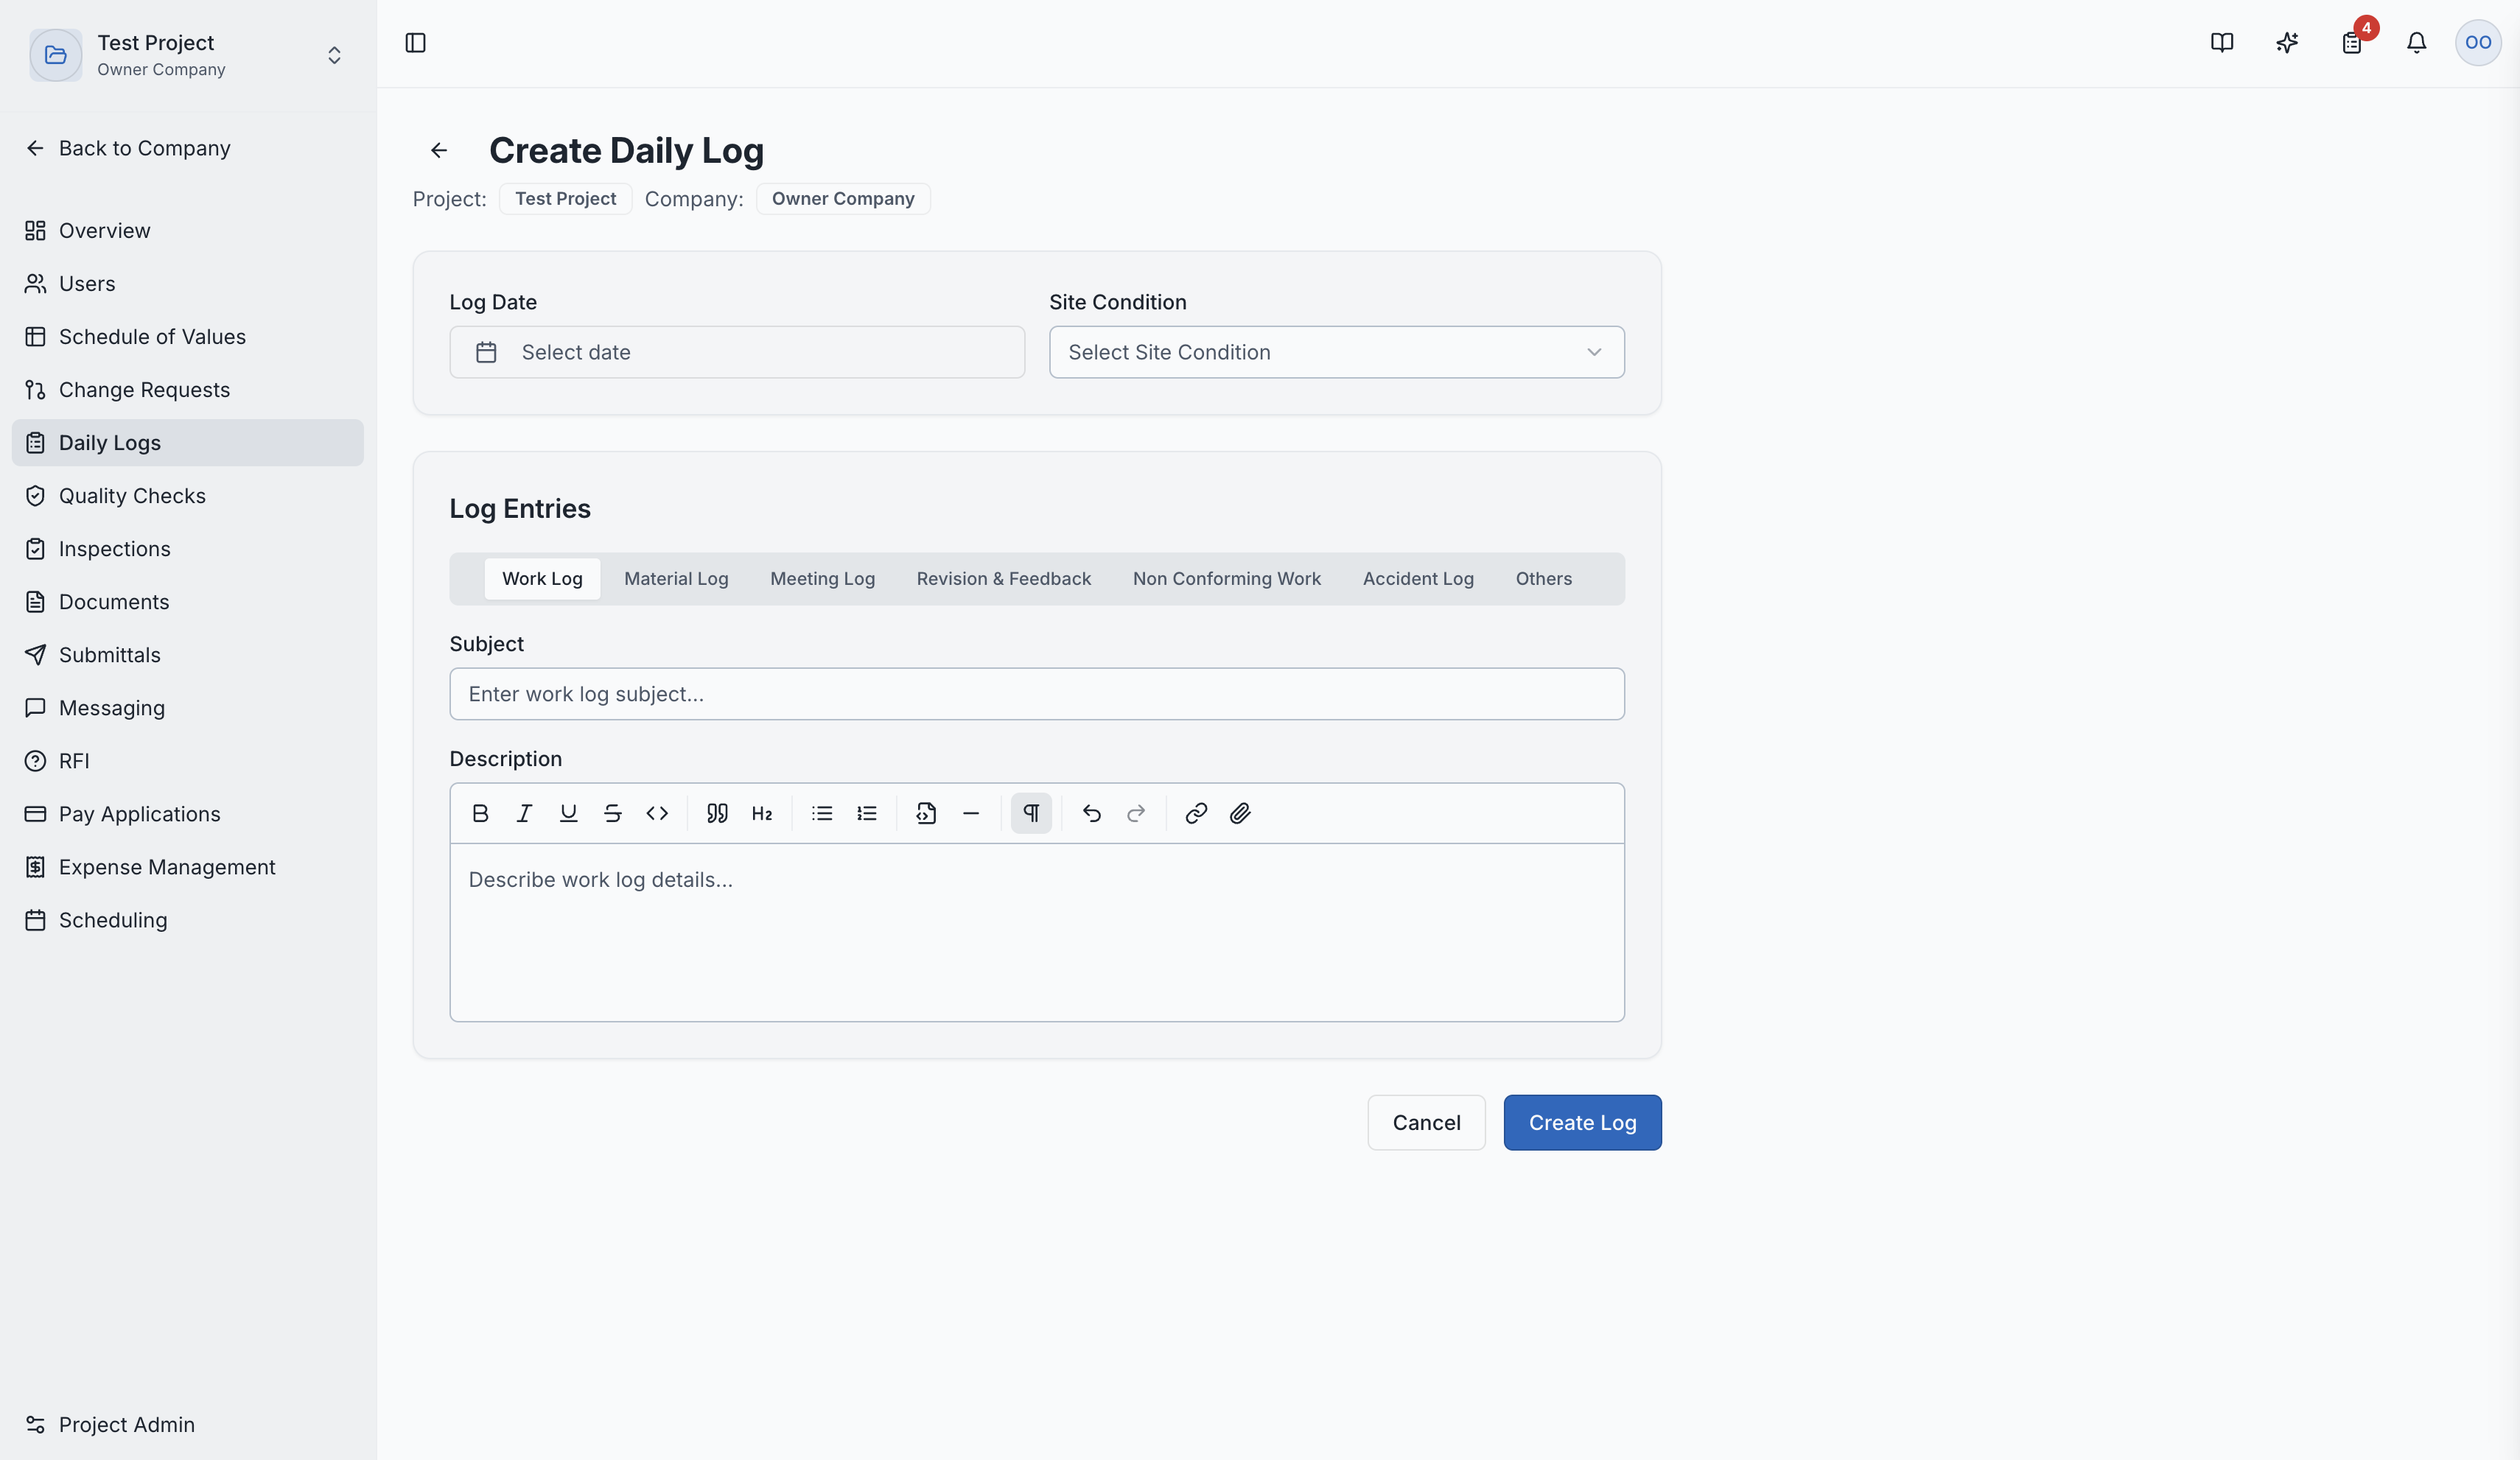
Task: Insert a bulleted list in the description
Action: (x=822, y=813)
